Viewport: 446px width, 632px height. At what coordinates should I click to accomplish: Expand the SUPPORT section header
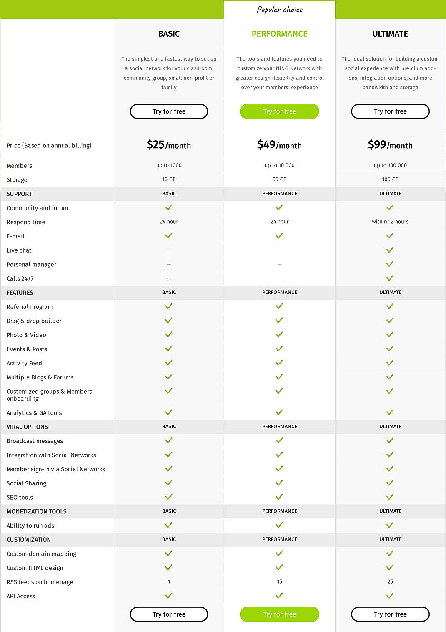[19, 194]
